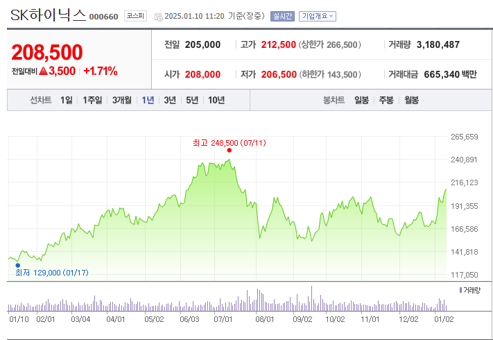Click the blue 최저 low point marker
Image resolution: width=493 pixels, height=340 pixels.
[x=17, y=266]
